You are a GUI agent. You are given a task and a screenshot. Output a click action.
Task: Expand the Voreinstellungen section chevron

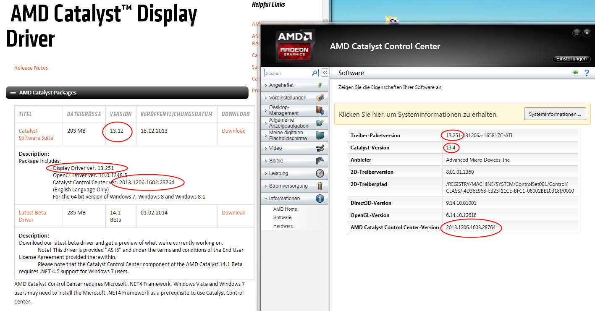point(266,98)
